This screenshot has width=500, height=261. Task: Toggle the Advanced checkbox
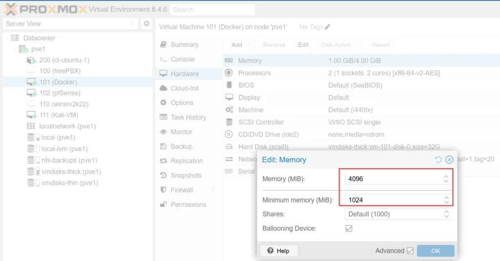point(410,251)
